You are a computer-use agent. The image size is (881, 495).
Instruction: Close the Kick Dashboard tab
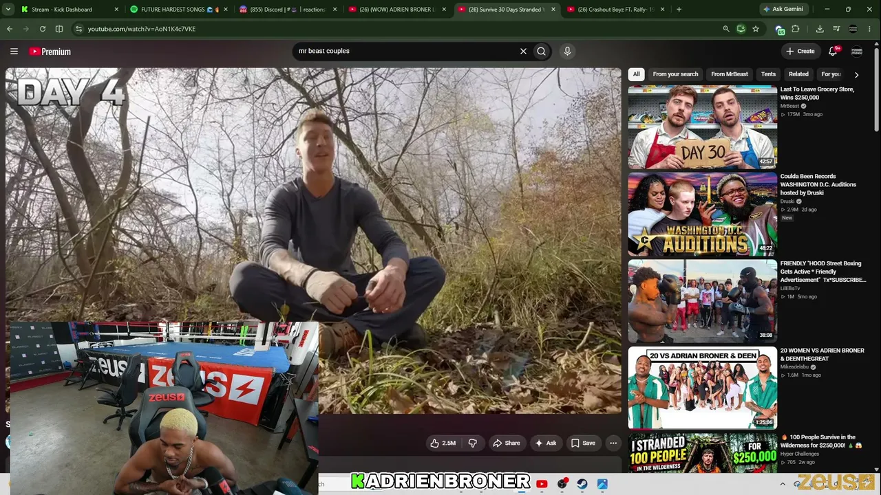coord(116,10)
